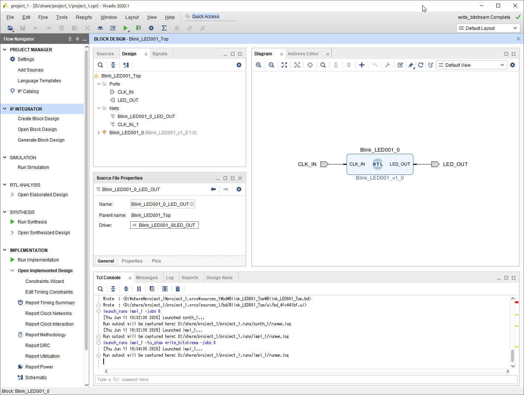
Task: Clear the Tcl Console with the trash icon
Action: coord(178,289)
